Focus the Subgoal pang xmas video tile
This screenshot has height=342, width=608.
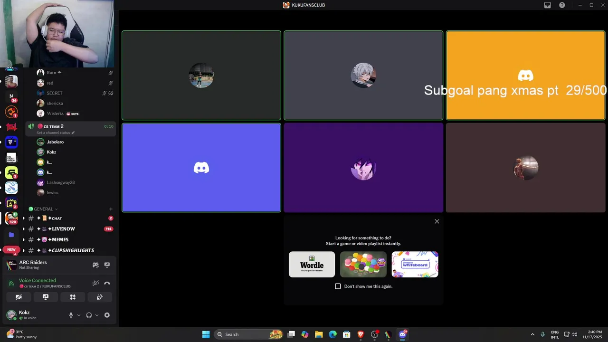point(525,76)
